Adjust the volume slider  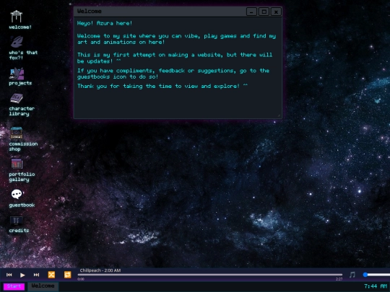(x=376, y=275)
